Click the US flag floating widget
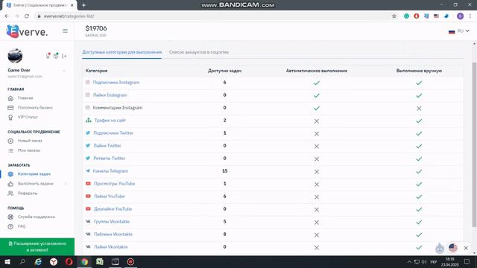The width and height of the screenshot is (477, 268). [x=453, y=248]
